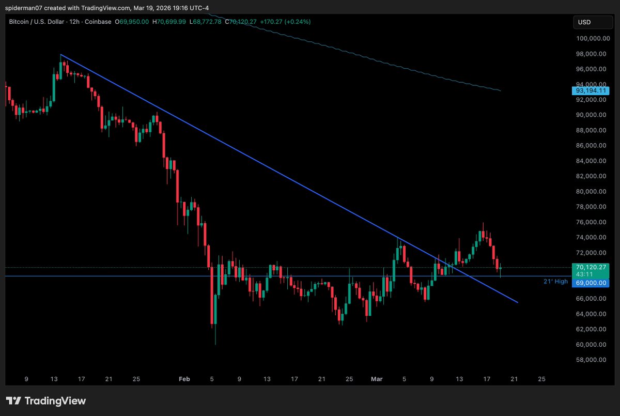This screenshot has height=416, width=620.
Task: Click the 58,000.00 price axis label
Action: 592,360
